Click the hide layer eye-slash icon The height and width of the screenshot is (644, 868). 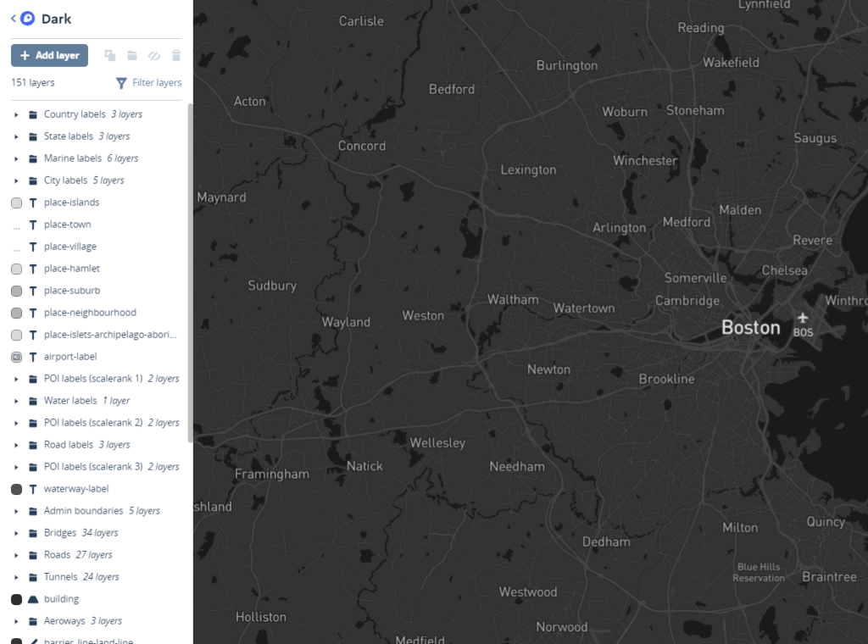coord(154,56)
